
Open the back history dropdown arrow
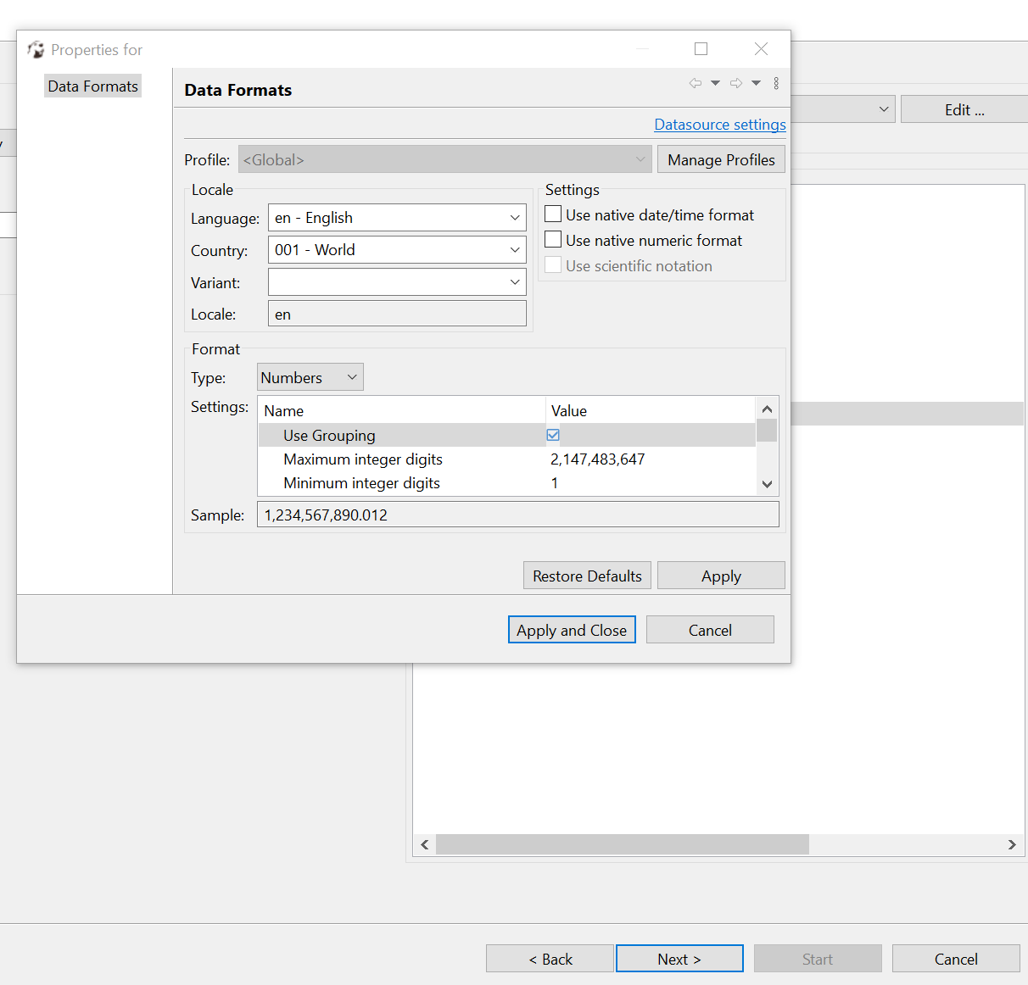click(x=715, y=83)
